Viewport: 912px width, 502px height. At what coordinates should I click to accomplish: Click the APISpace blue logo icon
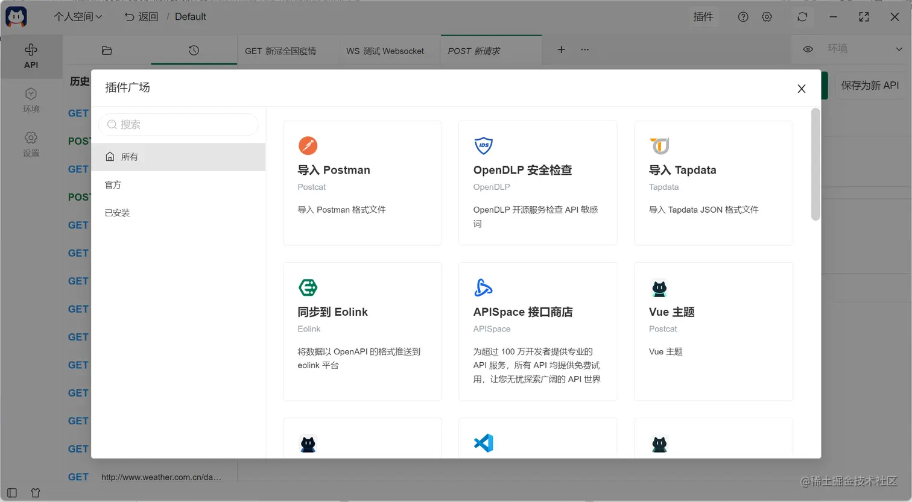tap(484, 287)
